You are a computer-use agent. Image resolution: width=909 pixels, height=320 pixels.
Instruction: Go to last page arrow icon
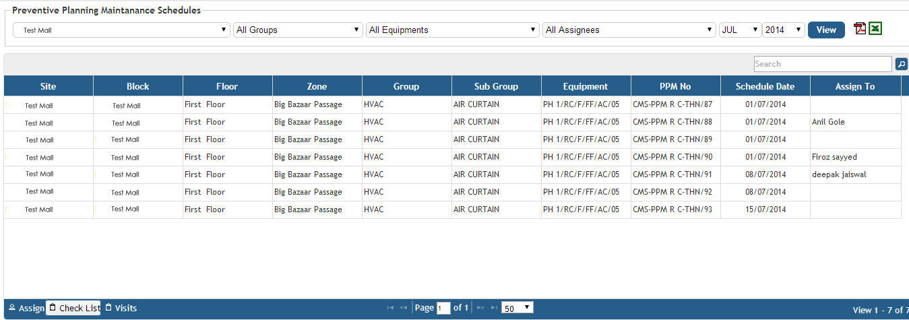point(494,308)
